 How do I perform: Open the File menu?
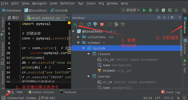(x=5, y=3)
